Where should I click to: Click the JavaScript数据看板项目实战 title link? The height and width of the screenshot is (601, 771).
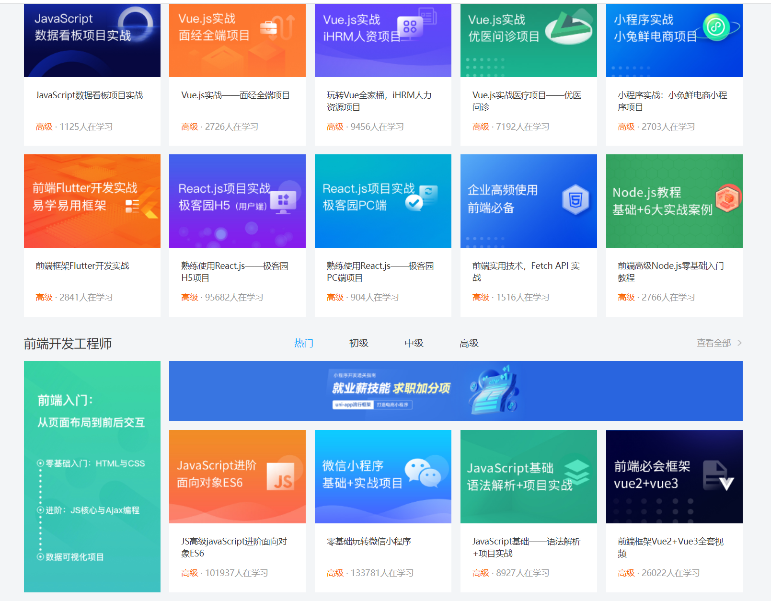click(89, 95)
